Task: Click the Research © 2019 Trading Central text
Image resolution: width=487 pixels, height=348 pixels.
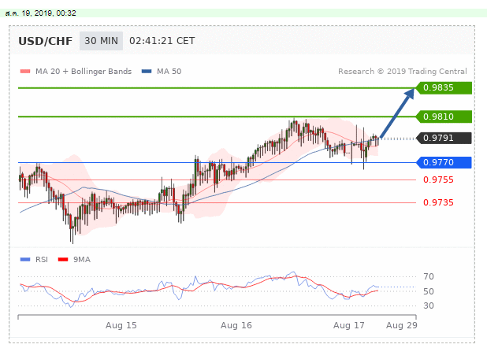Action: point(403,72)
